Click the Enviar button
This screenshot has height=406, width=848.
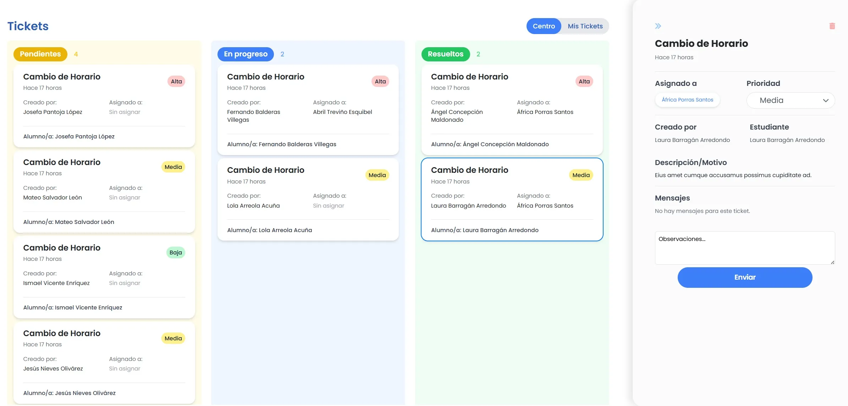(744, 277)
